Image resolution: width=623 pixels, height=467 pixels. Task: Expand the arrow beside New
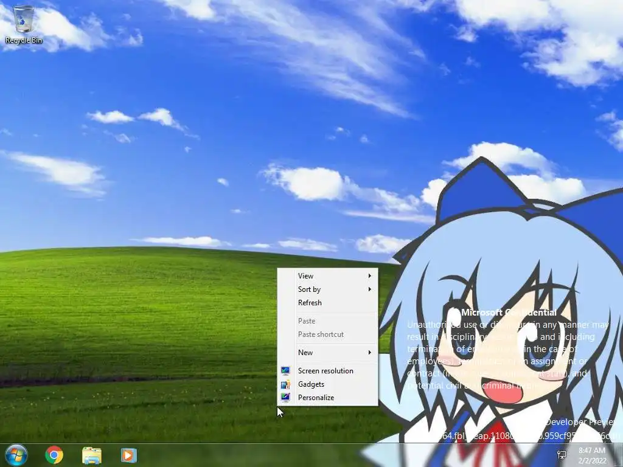(x=369, y=353)
